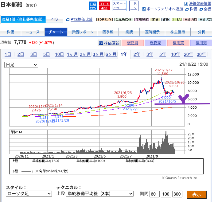
Task: Select 3年 chart period
Action: tap(150, 54)
